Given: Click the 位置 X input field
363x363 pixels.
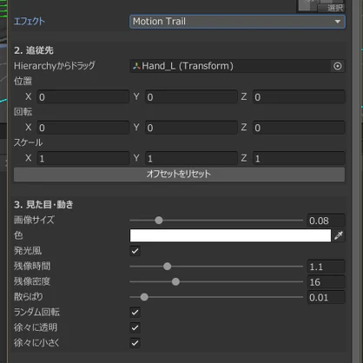Looking at the screenshot, I should pos(82,97).
